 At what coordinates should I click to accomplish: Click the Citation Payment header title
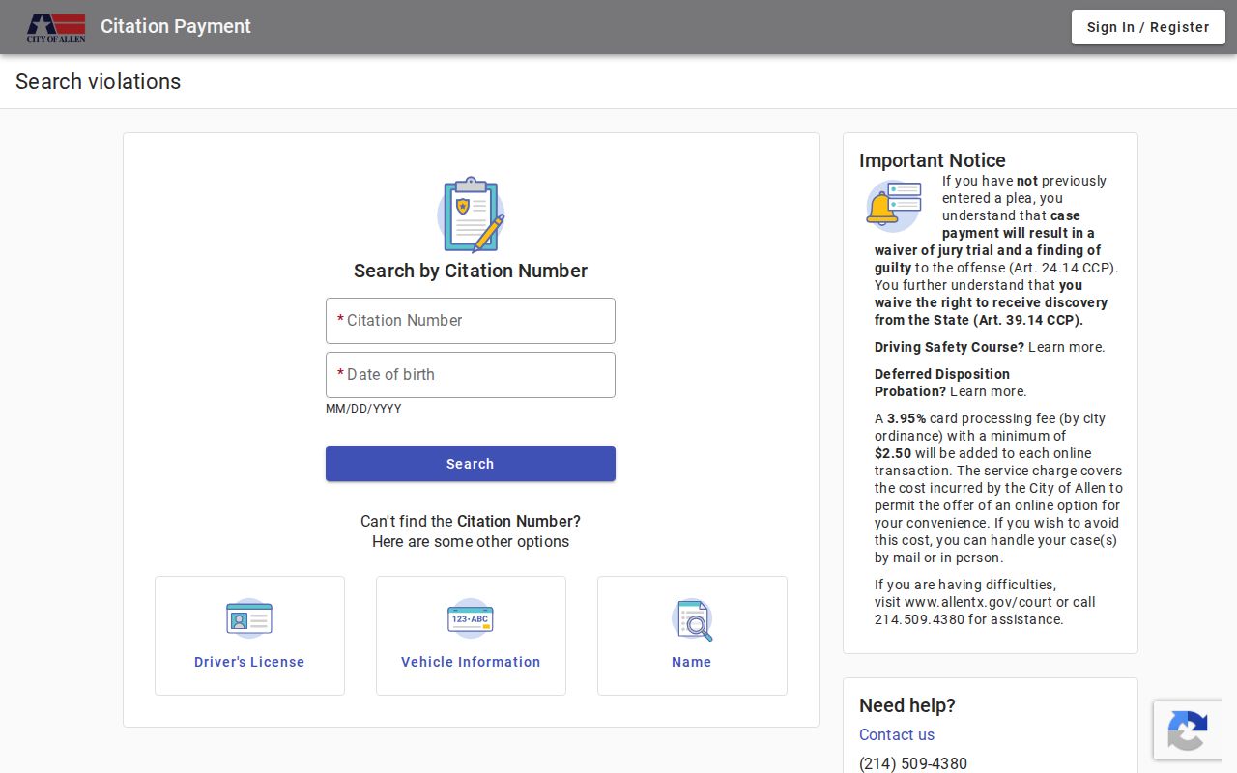click(x=176, y=26)
